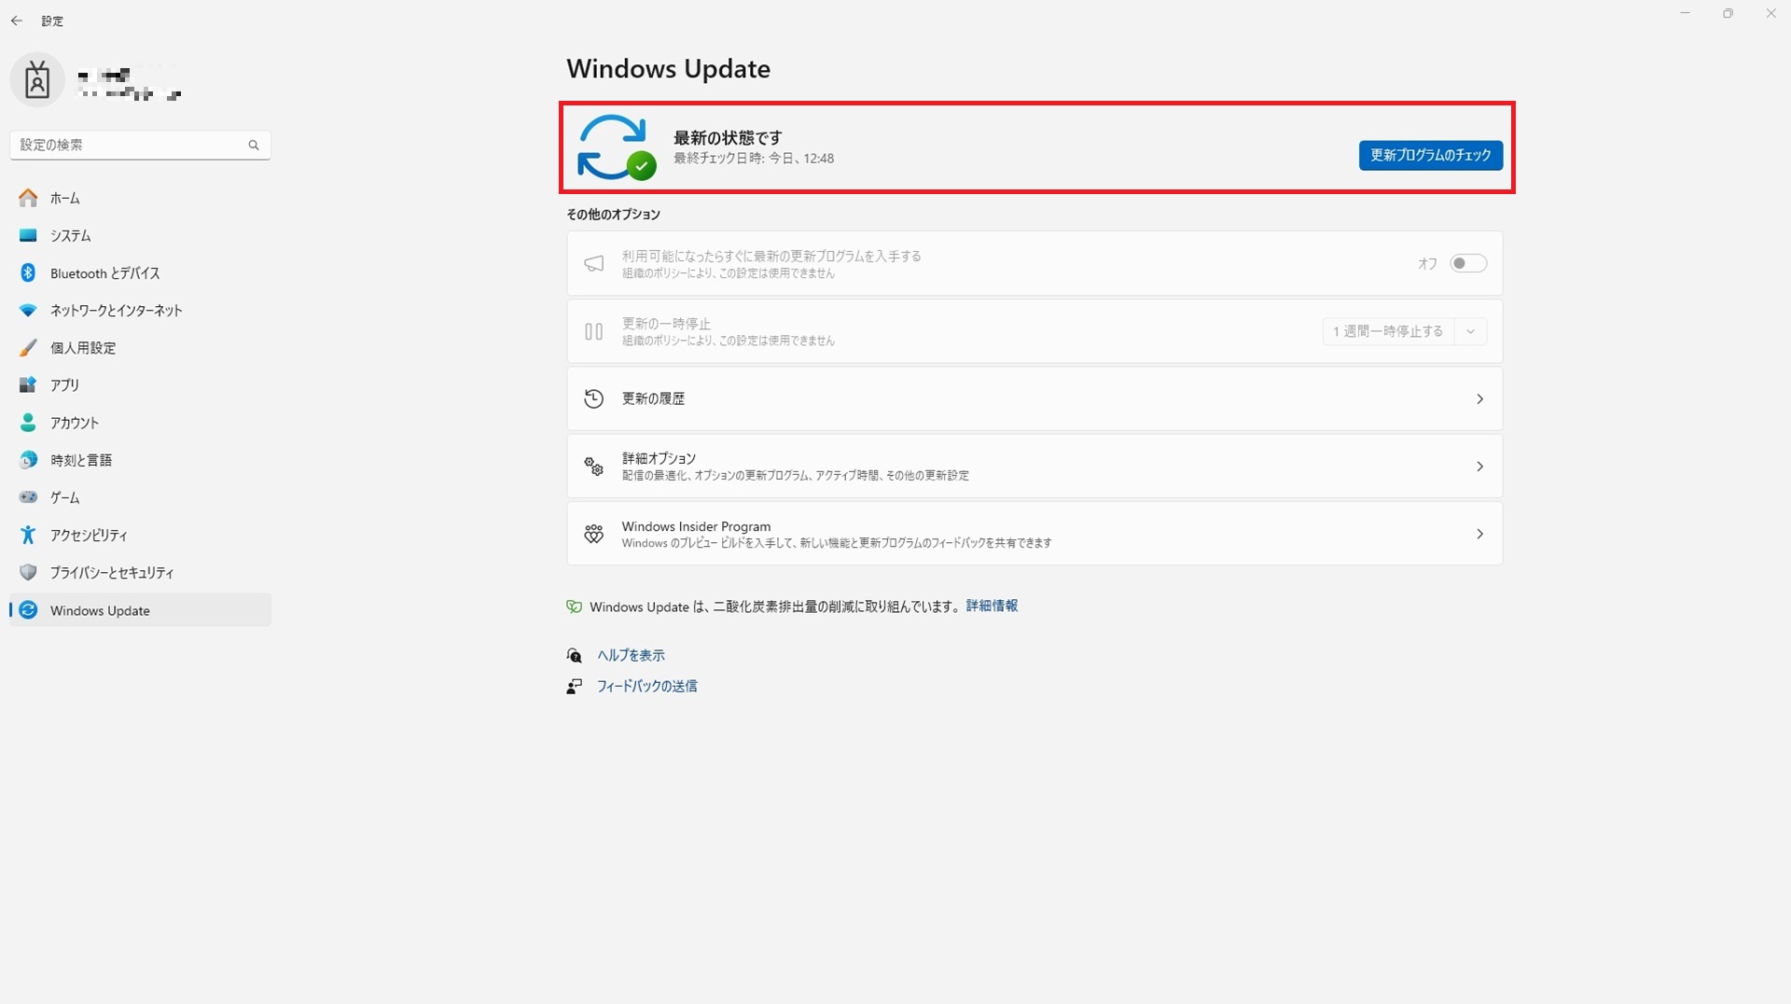Click 1 週間一時停止する button
The width and height of the screenshot is (1791, 1004).
1388,331
